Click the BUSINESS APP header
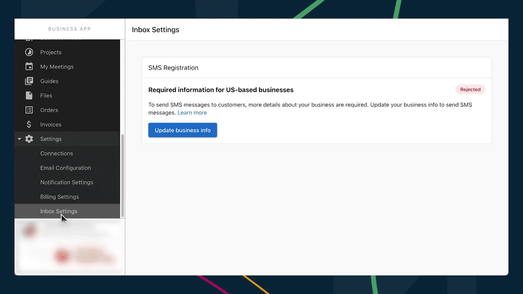This screenshot has height=294, width=523. [x=69, y=29]
